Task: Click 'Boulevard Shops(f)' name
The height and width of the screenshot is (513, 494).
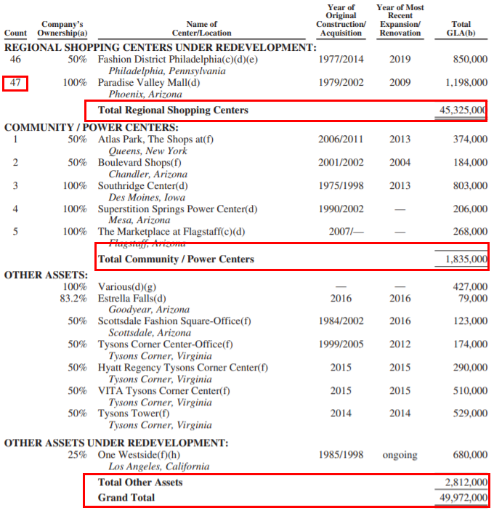Action: [139, 163]
